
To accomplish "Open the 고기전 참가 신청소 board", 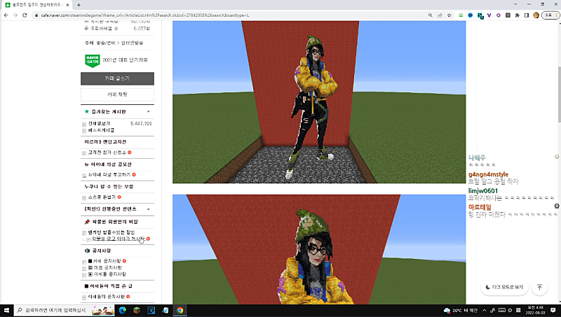I will [107, 153].
